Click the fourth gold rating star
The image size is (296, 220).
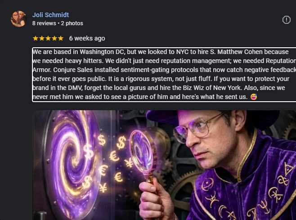pos(54,38)
